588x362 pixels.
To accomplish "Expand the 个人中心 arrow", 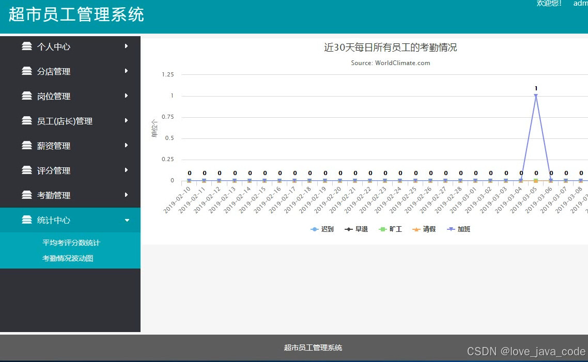I will pos(127,46).
